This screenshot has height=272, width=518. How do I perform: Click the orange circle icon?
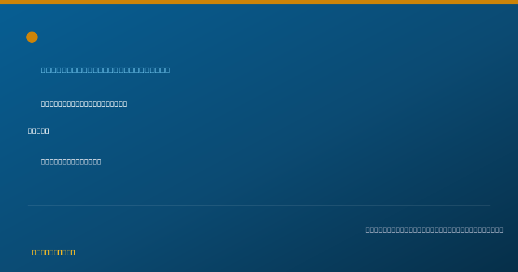[x=32, y=37]
